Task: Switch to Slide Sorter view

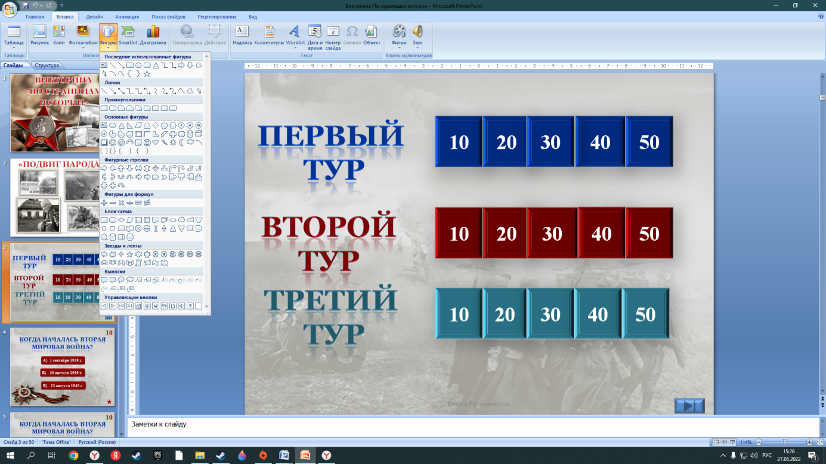Action: coord(724,442)
